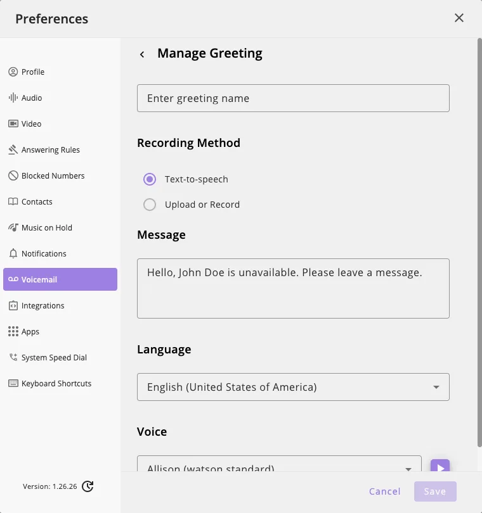
Task: Click the Enter greeting name field
Action: pos(293,98)
